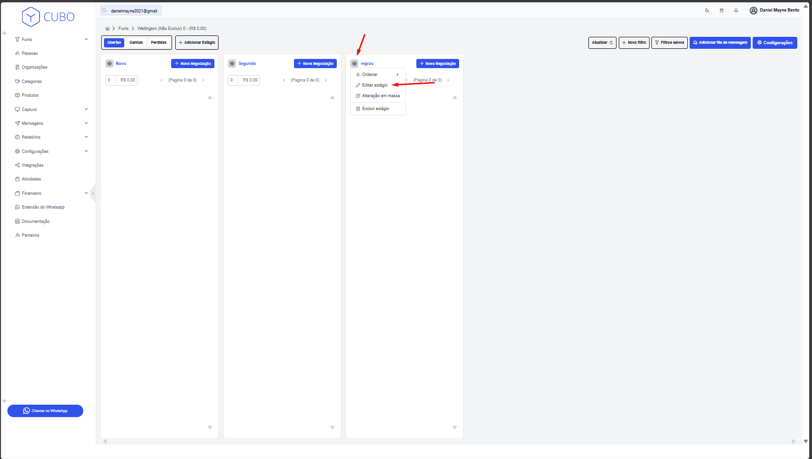This screenshot has width=812, height=459.
Task: Go to home via breadcrumb house icon
Action: coord(107,29)
